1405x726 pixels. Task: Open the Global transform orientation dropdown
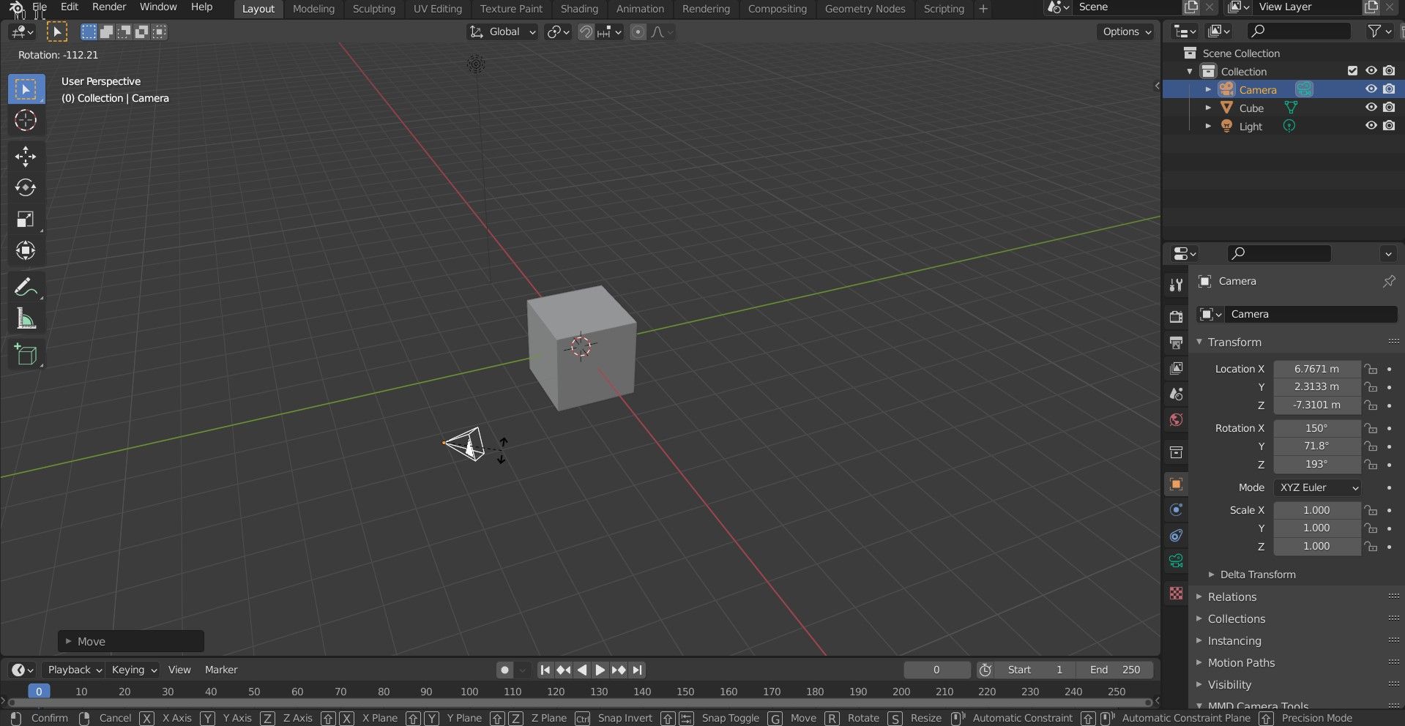tap(502, 31)
